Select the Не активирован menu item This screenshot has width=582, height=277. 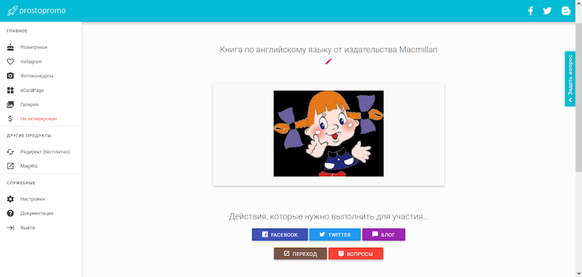click(41, 119)
